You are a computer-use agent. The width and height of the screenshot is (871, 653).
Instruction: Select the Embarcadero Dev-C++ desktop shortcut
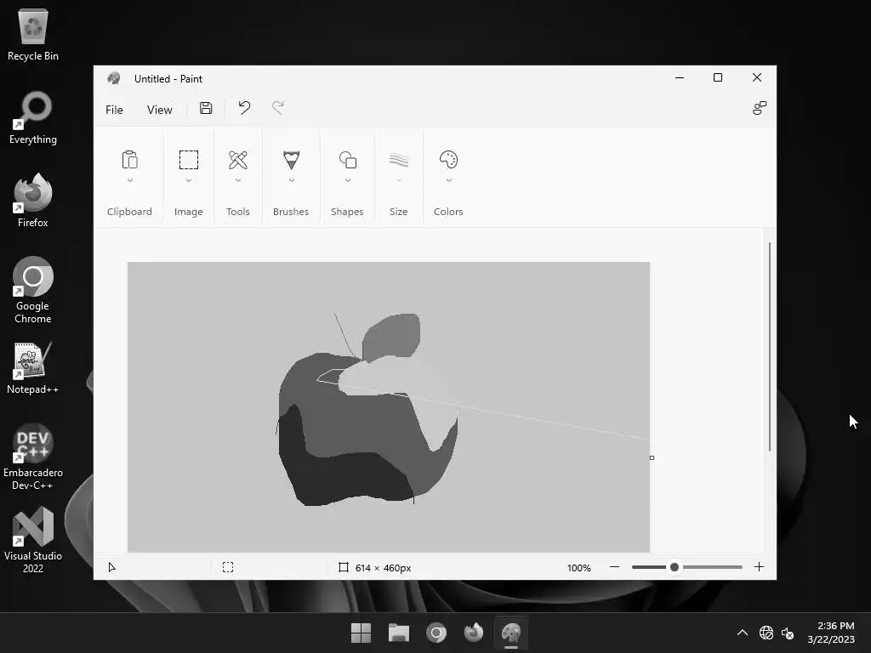pos(33,457)
